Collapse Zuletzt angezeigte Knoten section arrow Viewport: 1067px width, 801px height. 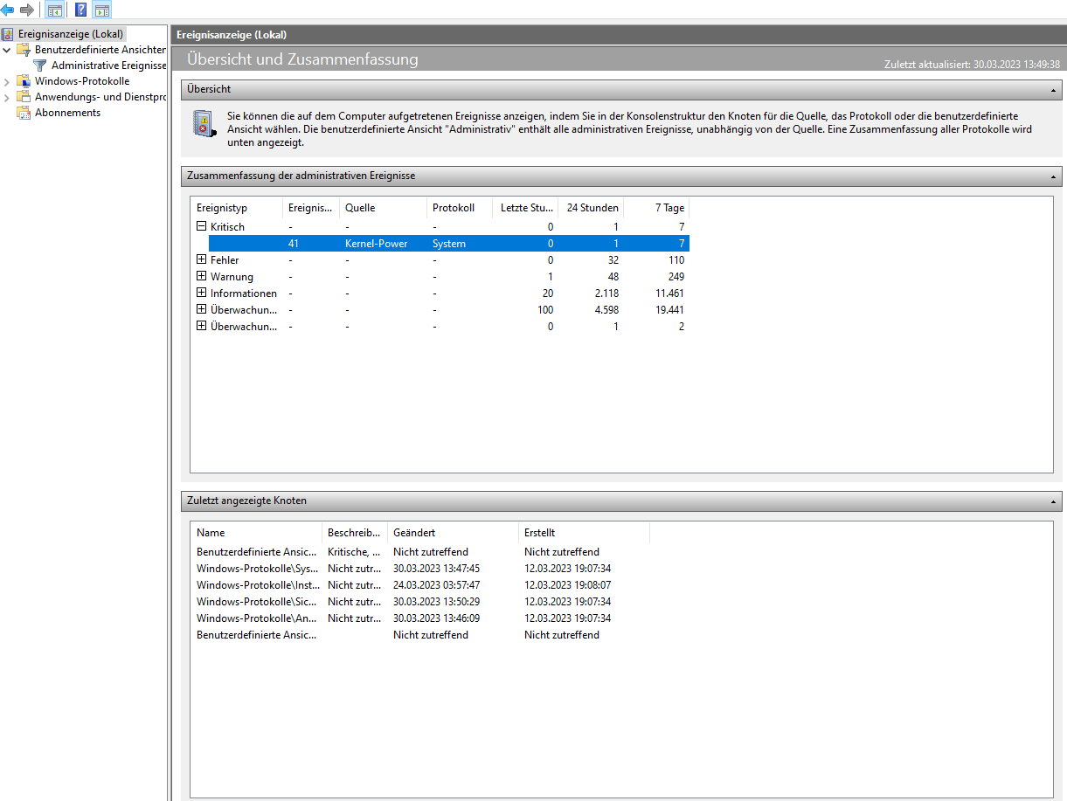[x=1054, y=501]
